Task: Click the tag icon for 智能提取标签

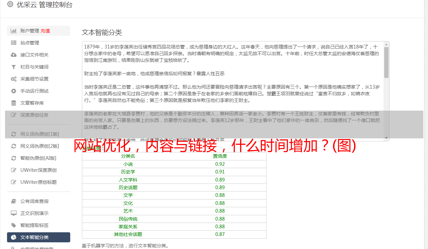Action: point(14,225)
